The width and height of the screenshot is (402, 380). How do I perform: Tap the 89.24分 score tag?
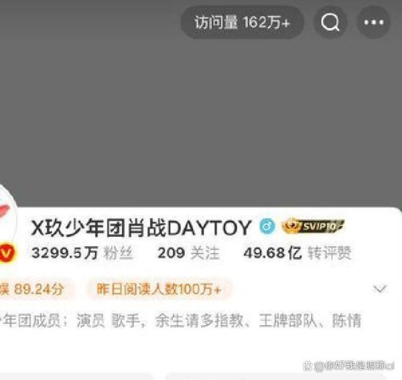(35, 290)
